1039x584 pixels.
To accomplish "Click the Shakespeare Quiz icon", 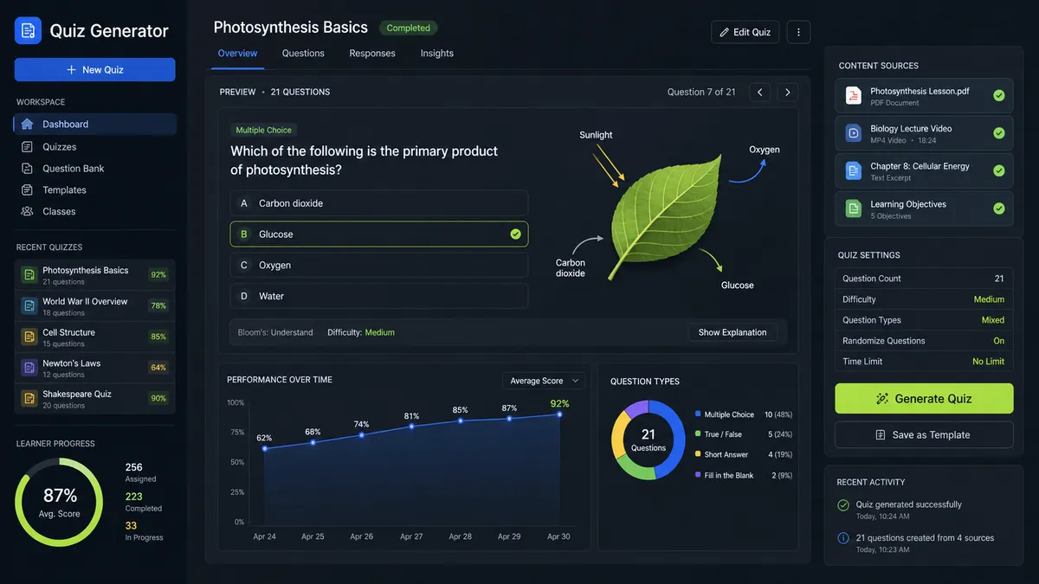I will [29, 399].
